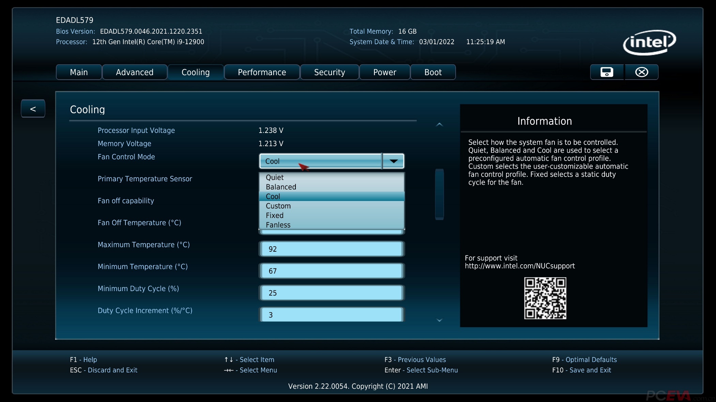Open the Performance tab
This screenshot has width=716, height=402.
click(x=262, y=72)
